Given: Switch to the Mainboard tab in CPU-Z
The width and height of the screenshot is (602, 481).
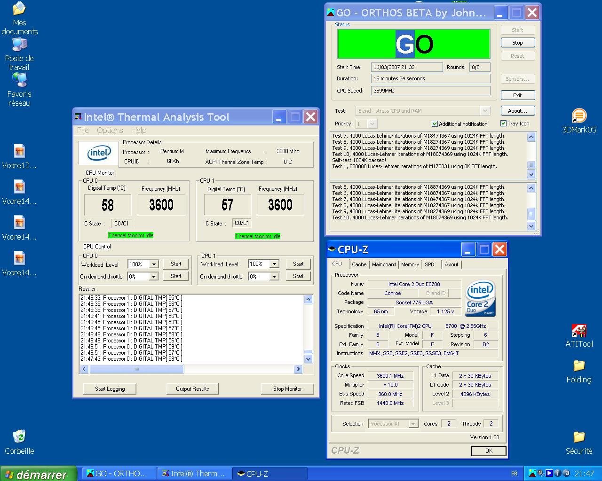Looking at the screenshot, I should [x=383, y=264].
